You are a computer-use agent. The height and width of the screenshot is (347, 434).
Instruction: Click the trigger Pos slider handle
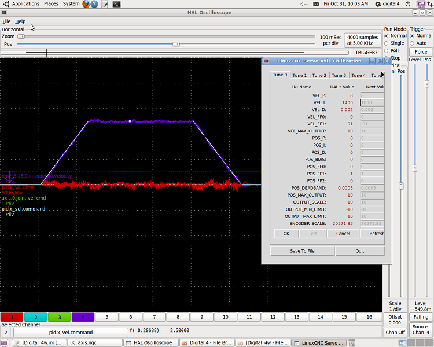pyautogui.click(x=427, y=83)
